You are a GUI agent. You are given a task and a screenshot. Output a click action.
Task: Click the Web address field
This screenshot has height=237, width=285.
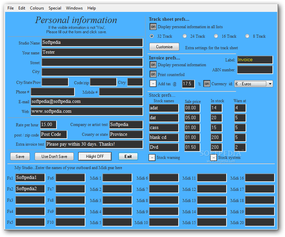87,111
